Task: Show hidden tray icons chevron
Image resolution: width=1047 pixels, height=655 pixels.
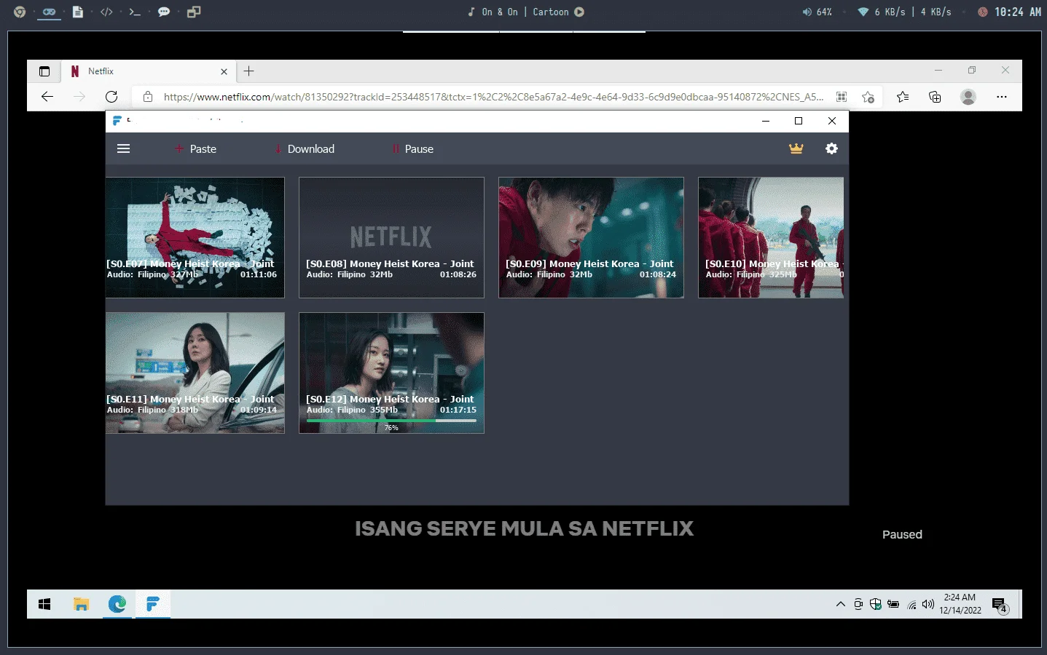Action: (841, 604)
